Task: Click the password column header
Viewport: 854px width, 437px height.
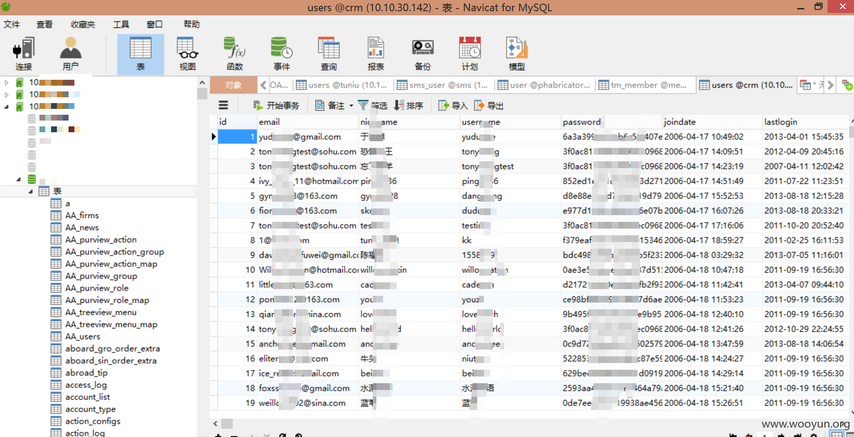Action: 612,122
